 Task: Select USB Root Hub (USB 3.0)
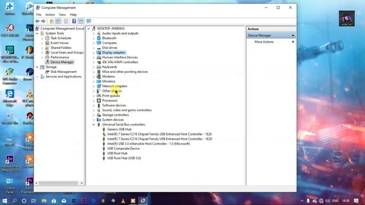pyautogui.click(x=124, y=158)
